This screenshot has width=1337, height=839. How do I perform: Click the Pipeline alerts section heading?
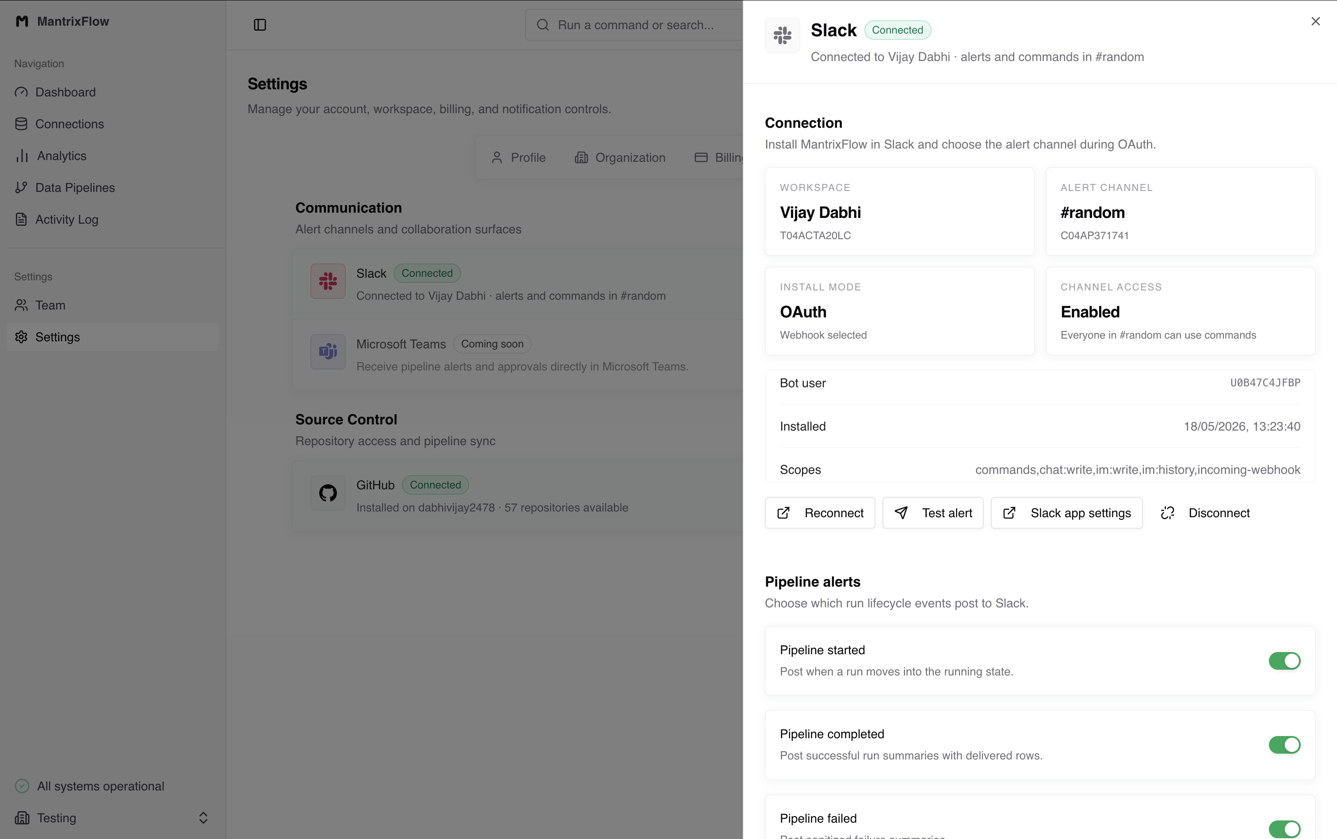click(813, 582)
